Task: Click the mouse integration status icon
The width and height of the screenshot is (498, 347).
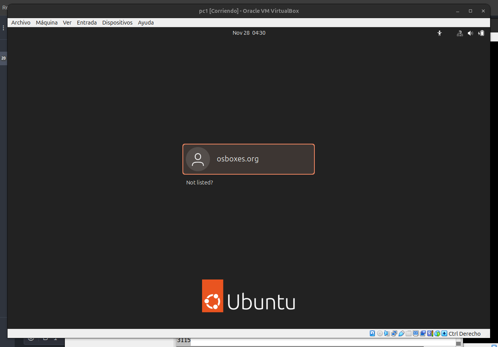Action: [x=437, y=333]
